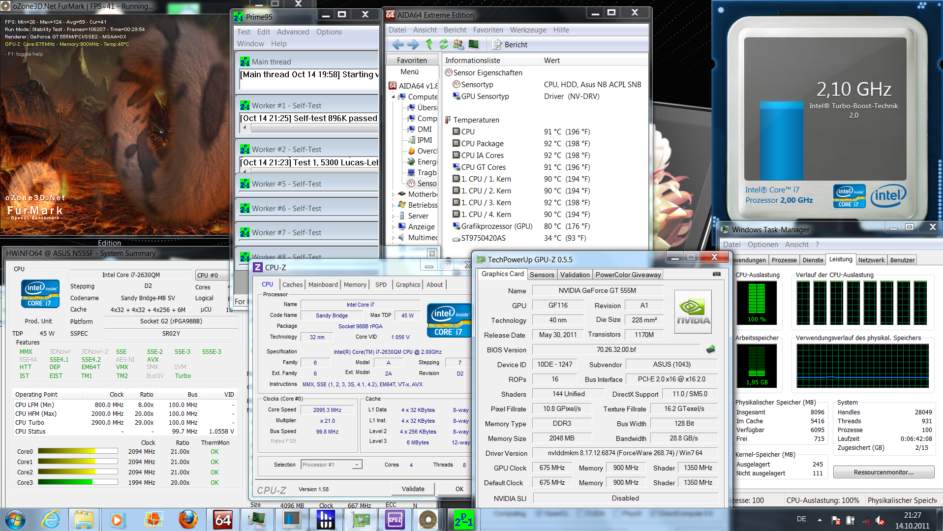Click the Ressourcenmonitor button in Task Manager

[883, 472]
